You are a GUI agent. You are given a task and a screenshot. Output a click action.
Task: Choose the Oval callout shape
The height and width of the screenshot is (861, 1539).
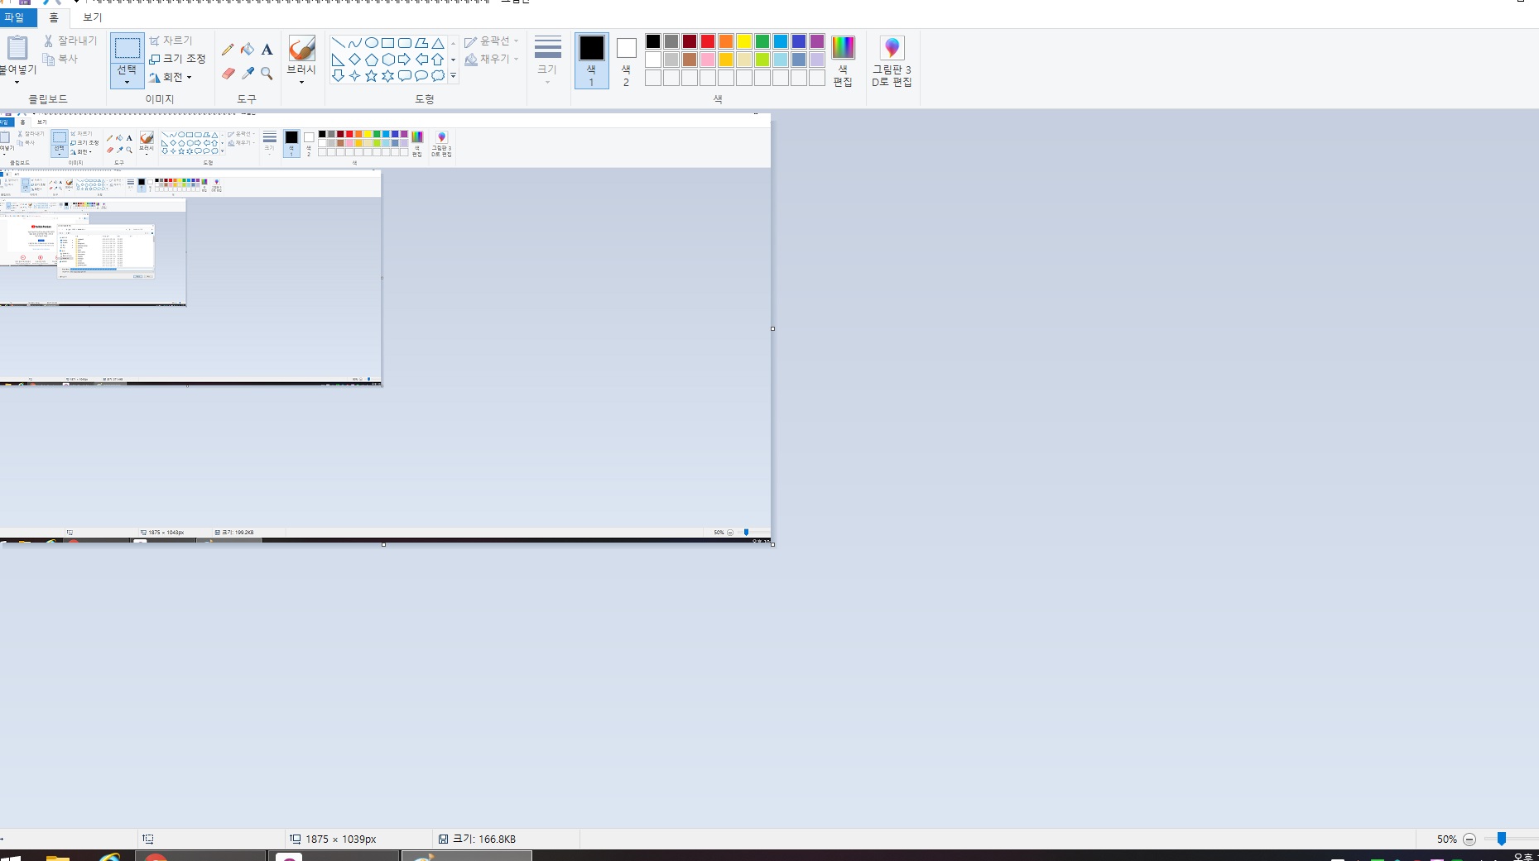coord(421,76)
